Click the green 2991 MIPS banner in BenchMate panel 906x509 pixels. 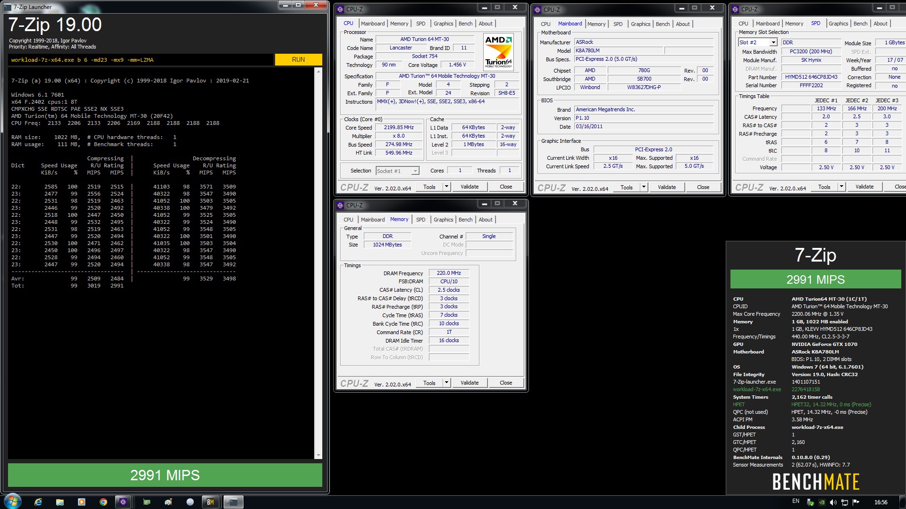tap(815, 279)
